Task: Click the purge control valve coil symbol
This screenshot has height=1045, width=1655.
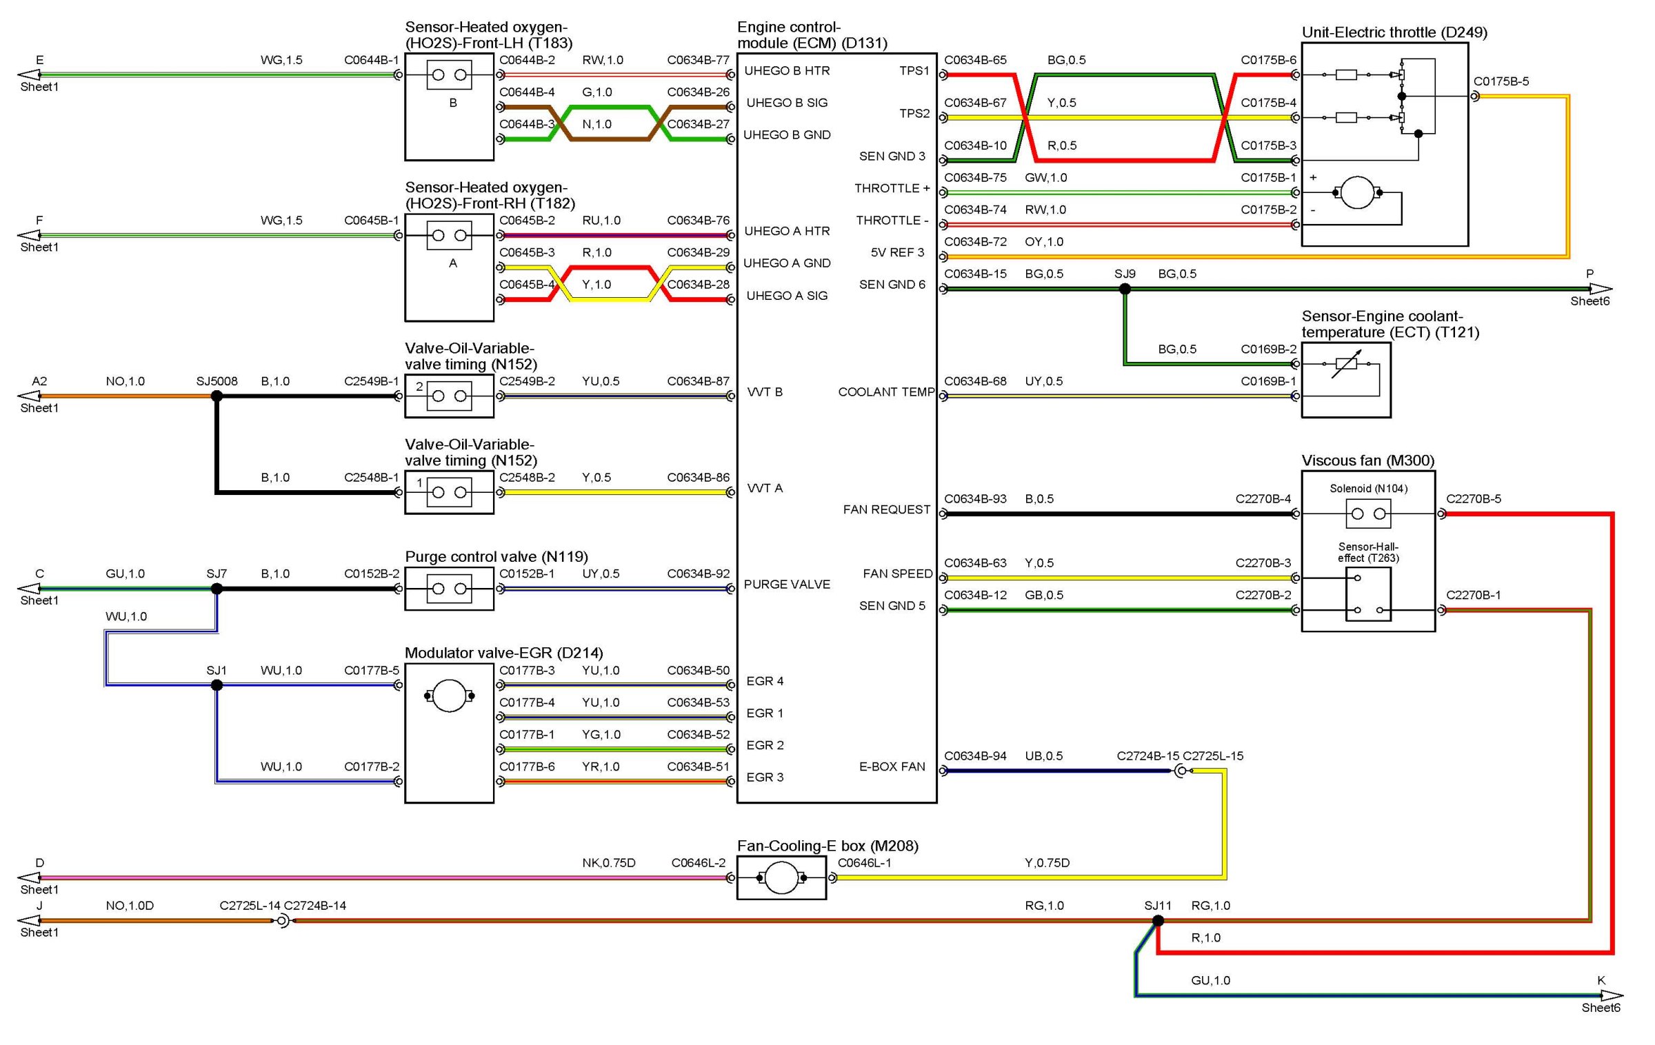Action: tap(449, 589)
